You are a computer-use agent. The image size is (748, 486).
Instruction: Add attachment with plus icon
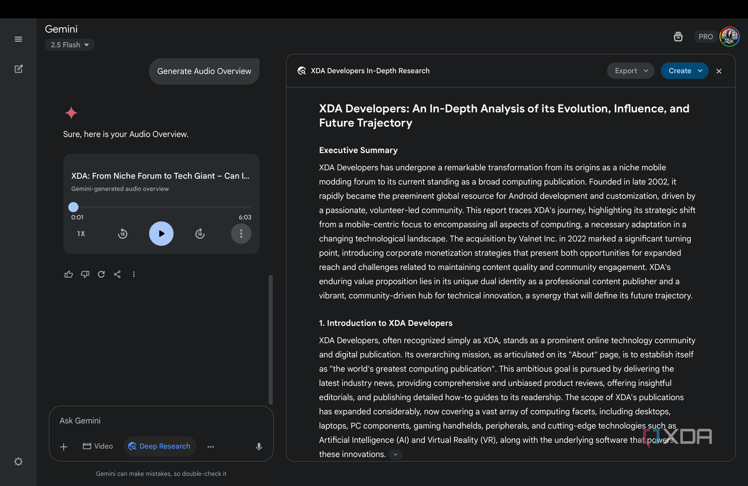click(64, 446)
